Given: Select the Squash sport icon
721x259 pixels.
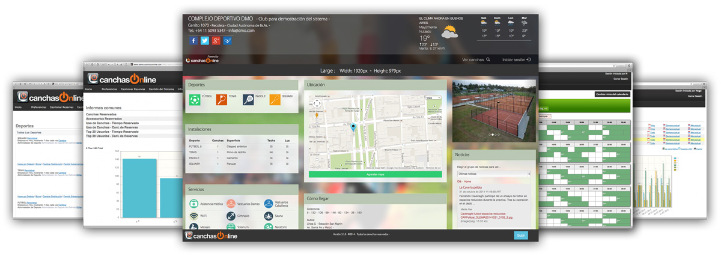Looking at the screenshot, I should (275, 100).
